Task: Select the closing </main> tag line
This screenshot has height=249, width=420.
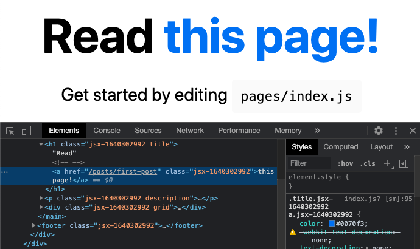Action: pyautogui.click(x=52, y=216)
